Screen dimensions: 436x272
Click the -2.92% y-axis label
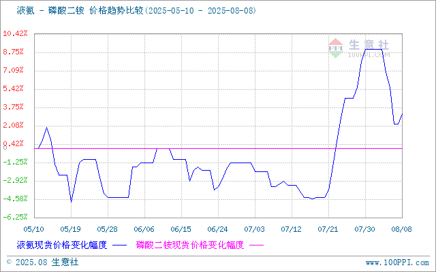[x=15, y=180]
